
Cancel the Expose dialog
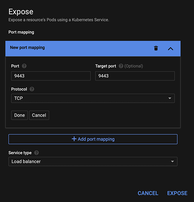click(x=148, y=193)
